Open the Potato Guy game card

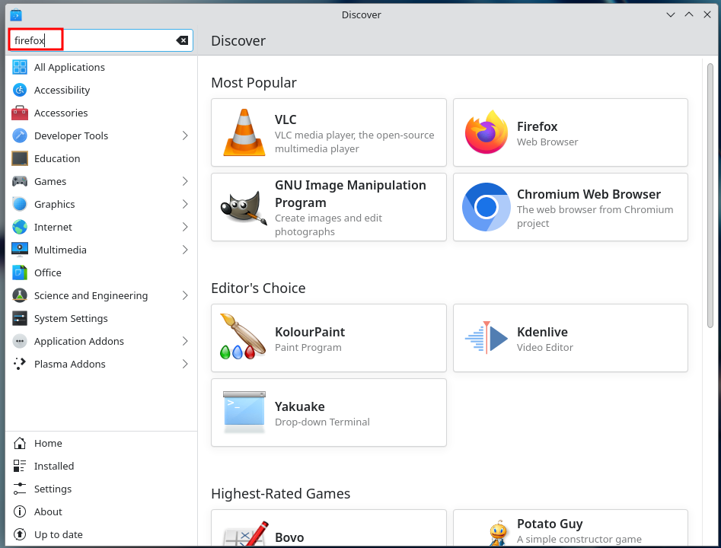[x=570, y=530]
